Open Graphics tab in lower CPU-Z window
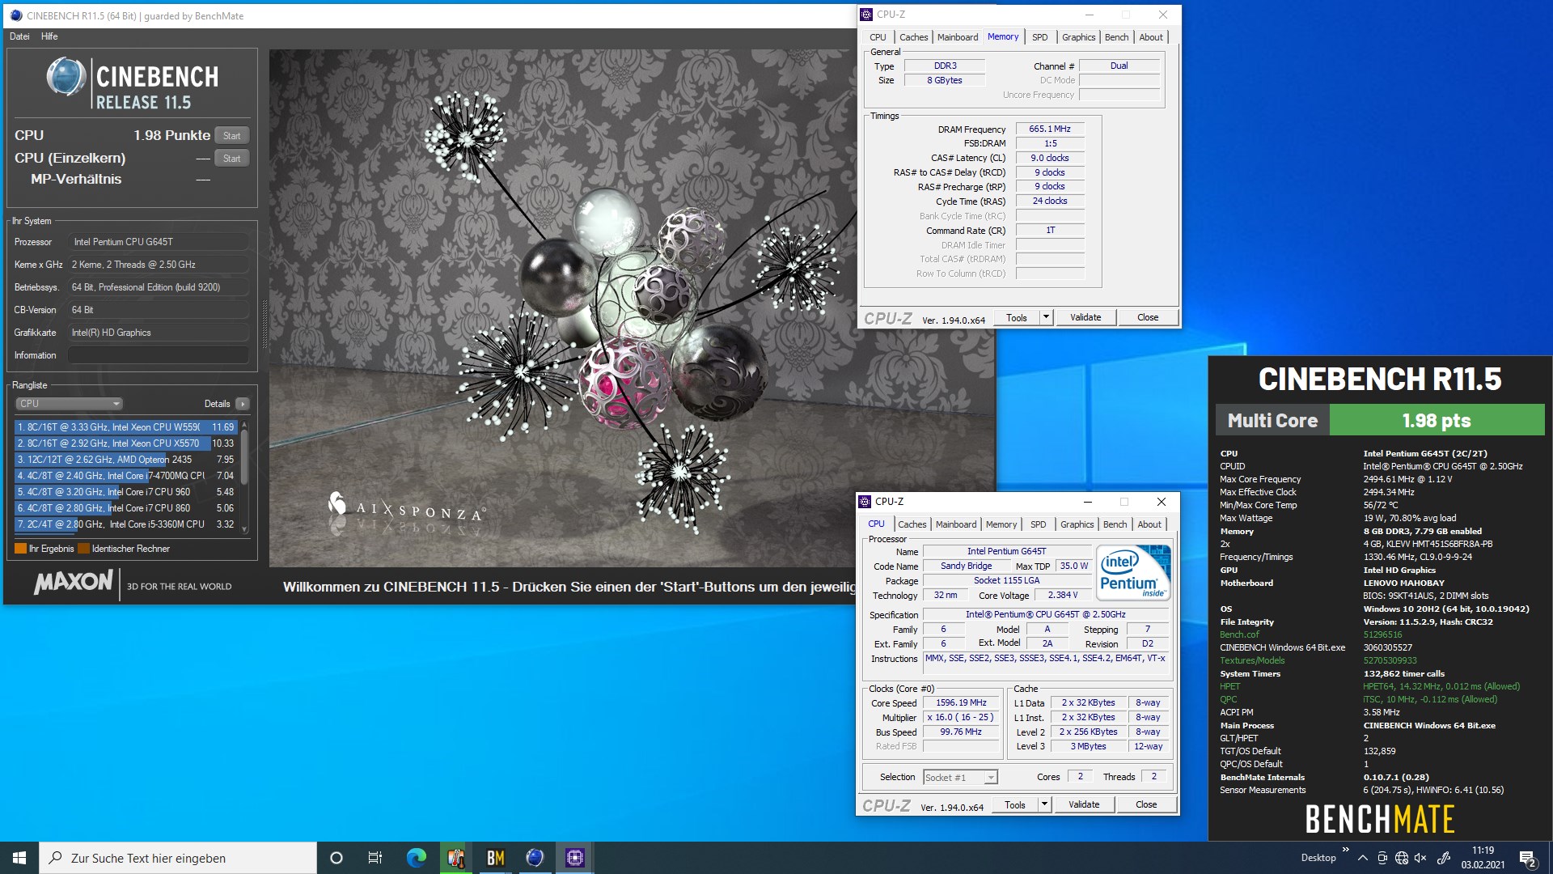This screenshot has height=874, width=1553. (x=1077, y=524)
